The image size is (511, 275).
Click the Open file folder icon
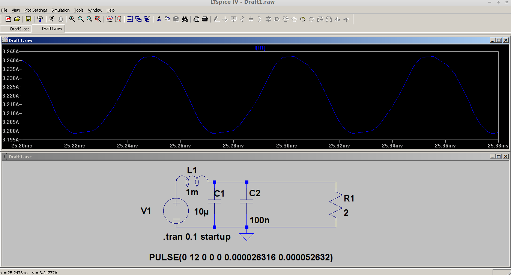click(x=17, y=19)
